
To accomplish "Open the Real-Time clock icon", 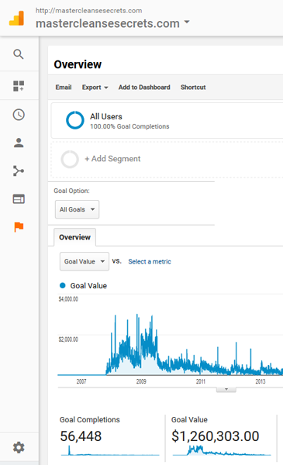I will pos(19,115).
